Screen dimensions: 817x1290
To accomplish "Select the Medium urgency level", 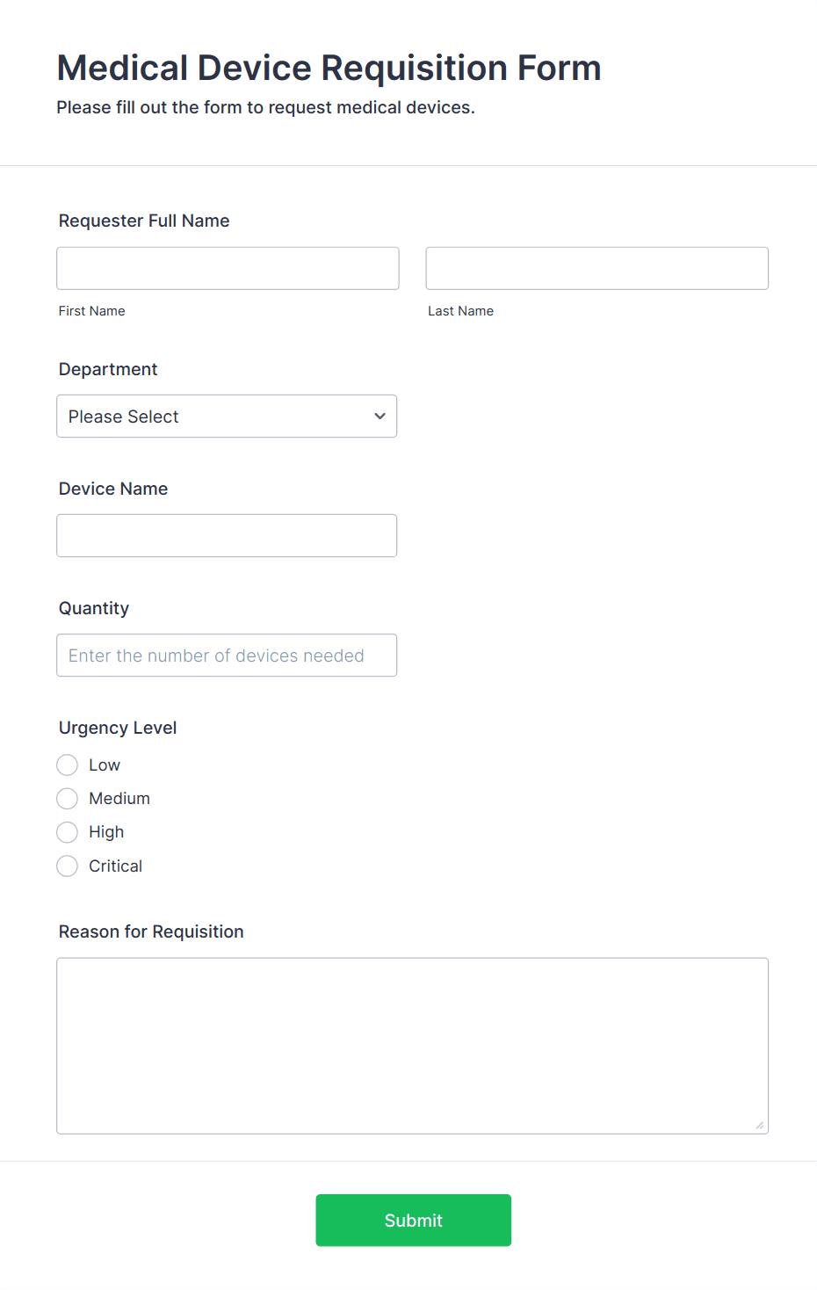I will 67,798.
